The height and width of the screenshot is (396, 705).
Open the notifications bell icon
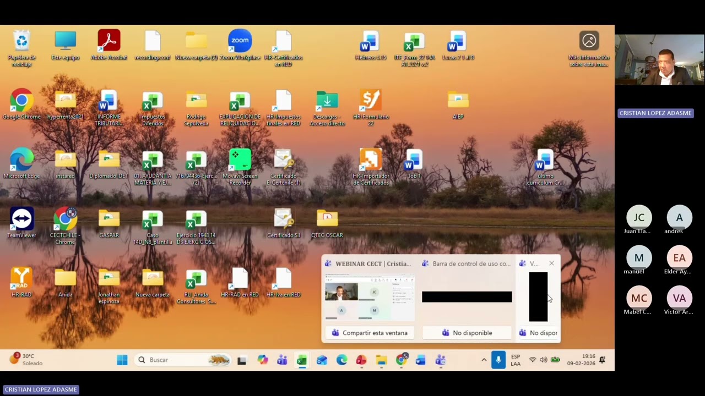tap(603, 360)
